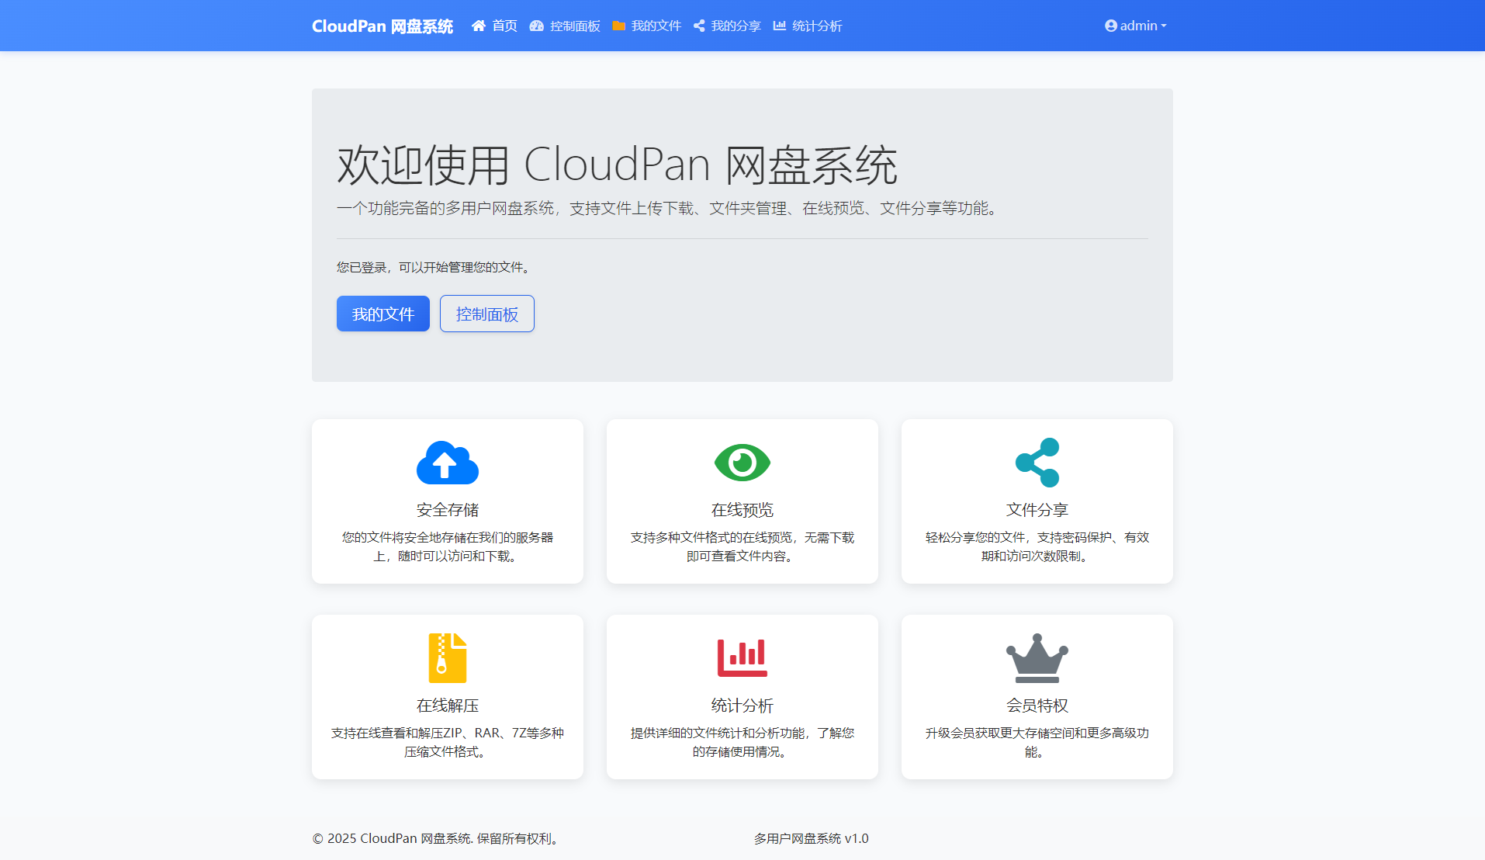This screenshot has width=1485, height=860.
Task: Click the 安全存储 card title
Action: click(448, 510)
